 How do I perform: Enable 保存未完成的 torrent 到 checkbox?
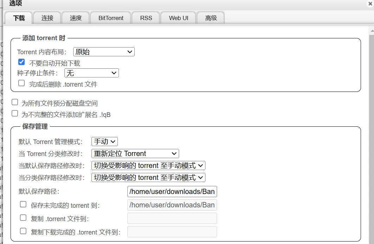coord(23,204)
